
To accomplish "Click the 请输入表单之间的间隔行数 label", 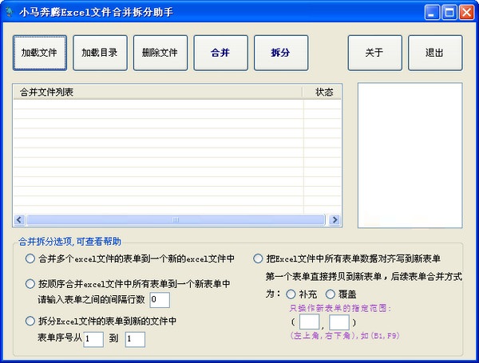I will pos(91,299).
